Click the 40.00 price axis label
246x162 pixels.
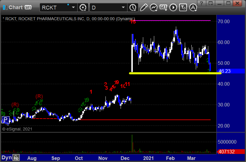click(x=223, y=84)
